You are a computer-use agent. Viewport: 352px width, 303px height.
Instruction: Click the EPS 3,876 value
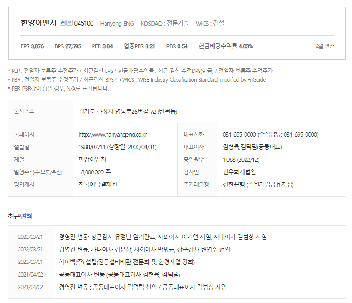point(32,46)
